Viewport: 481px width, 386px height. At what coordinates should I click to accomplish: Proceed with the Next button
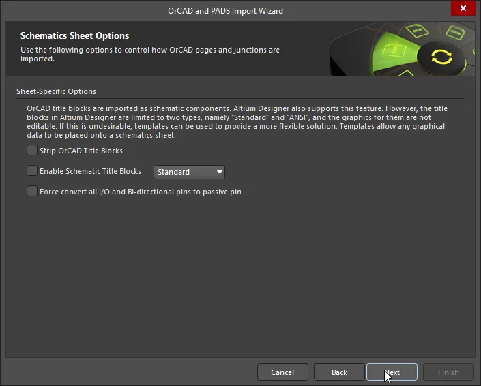392,372
